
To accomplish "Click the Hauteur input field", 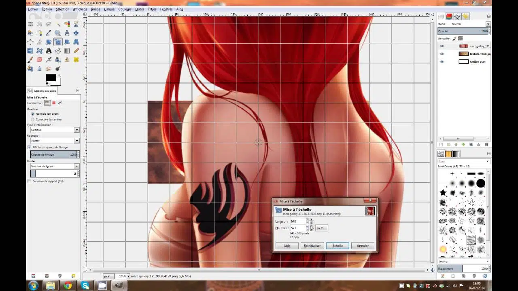I will pos(297,228).
